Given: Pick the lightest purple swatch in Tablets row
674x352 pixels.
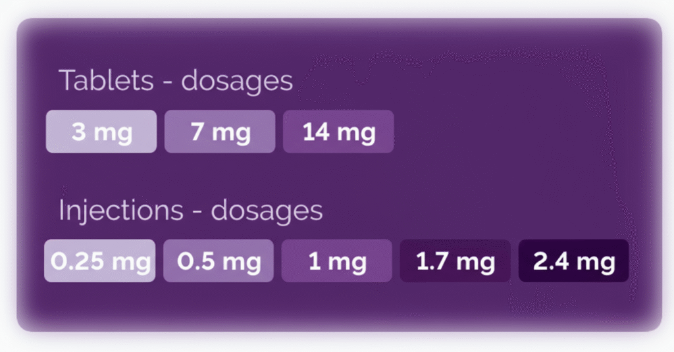Looking at the screenshot, I should 101,132.
